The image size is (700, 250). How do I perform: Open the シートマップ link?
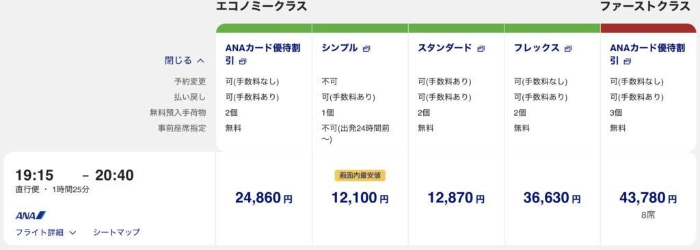click(x=116, y=232)
